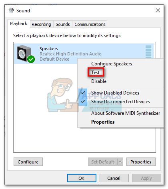This screenshot has width=168, height=189.
Task: Click the green default-device checkmark badge
Action: [31, 59]
